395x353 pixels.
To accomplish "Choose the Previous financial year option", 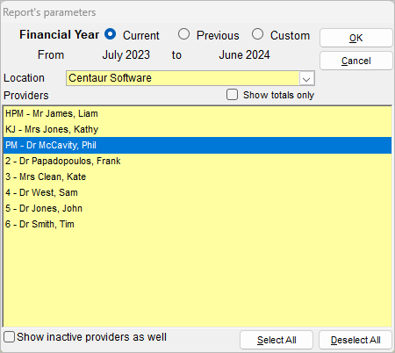I will pyautogui.click(x=183, y=34).
